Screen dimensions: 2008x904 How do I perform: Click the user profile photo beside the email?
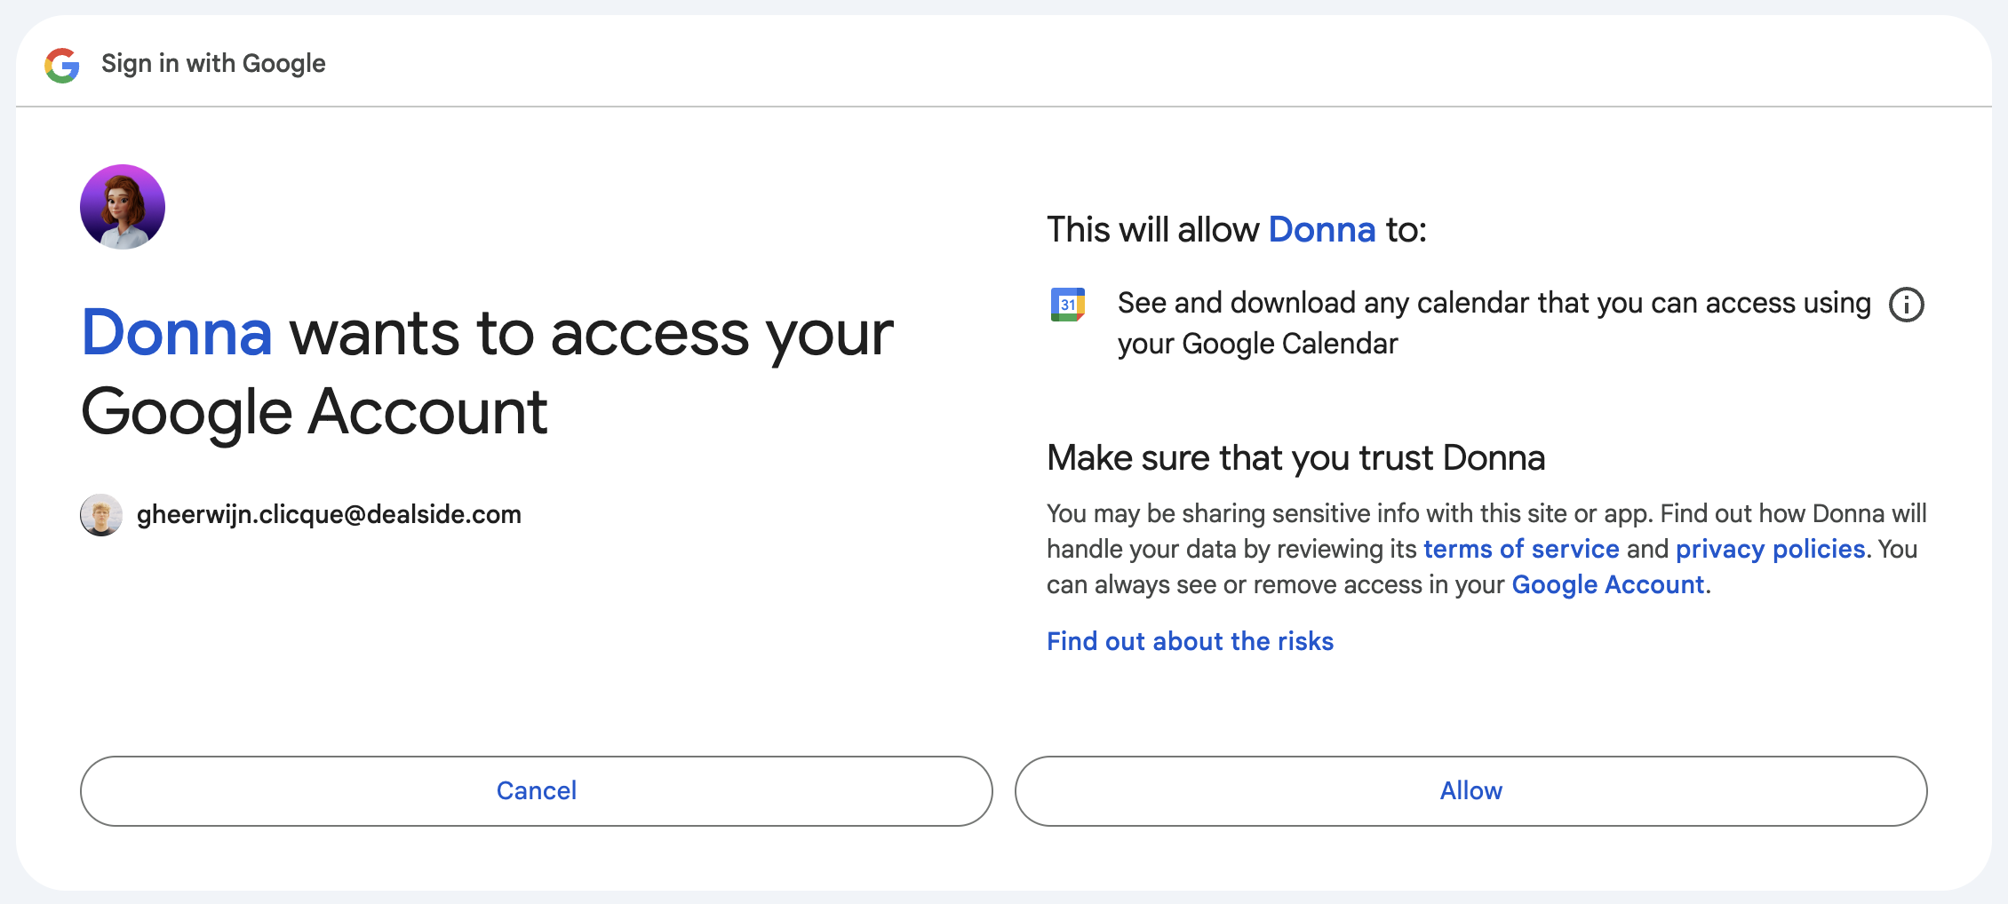click(x=101, y=515)
